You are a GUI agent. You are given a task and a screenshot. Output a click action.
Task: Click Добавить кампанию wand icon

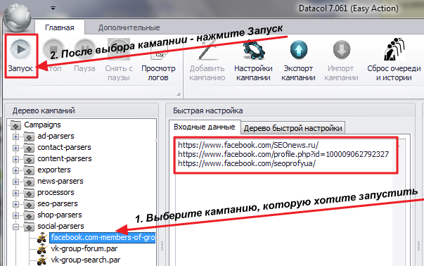(x=207, y=50)
